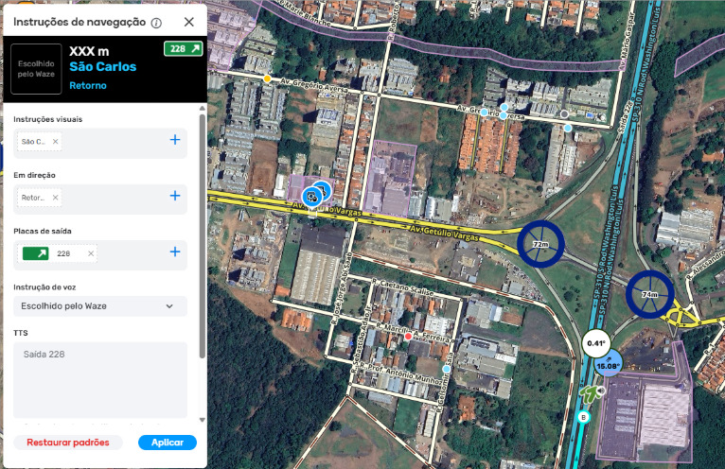Close the navigation instructions panel
The image size is (725, 469).
click(188, 22)
